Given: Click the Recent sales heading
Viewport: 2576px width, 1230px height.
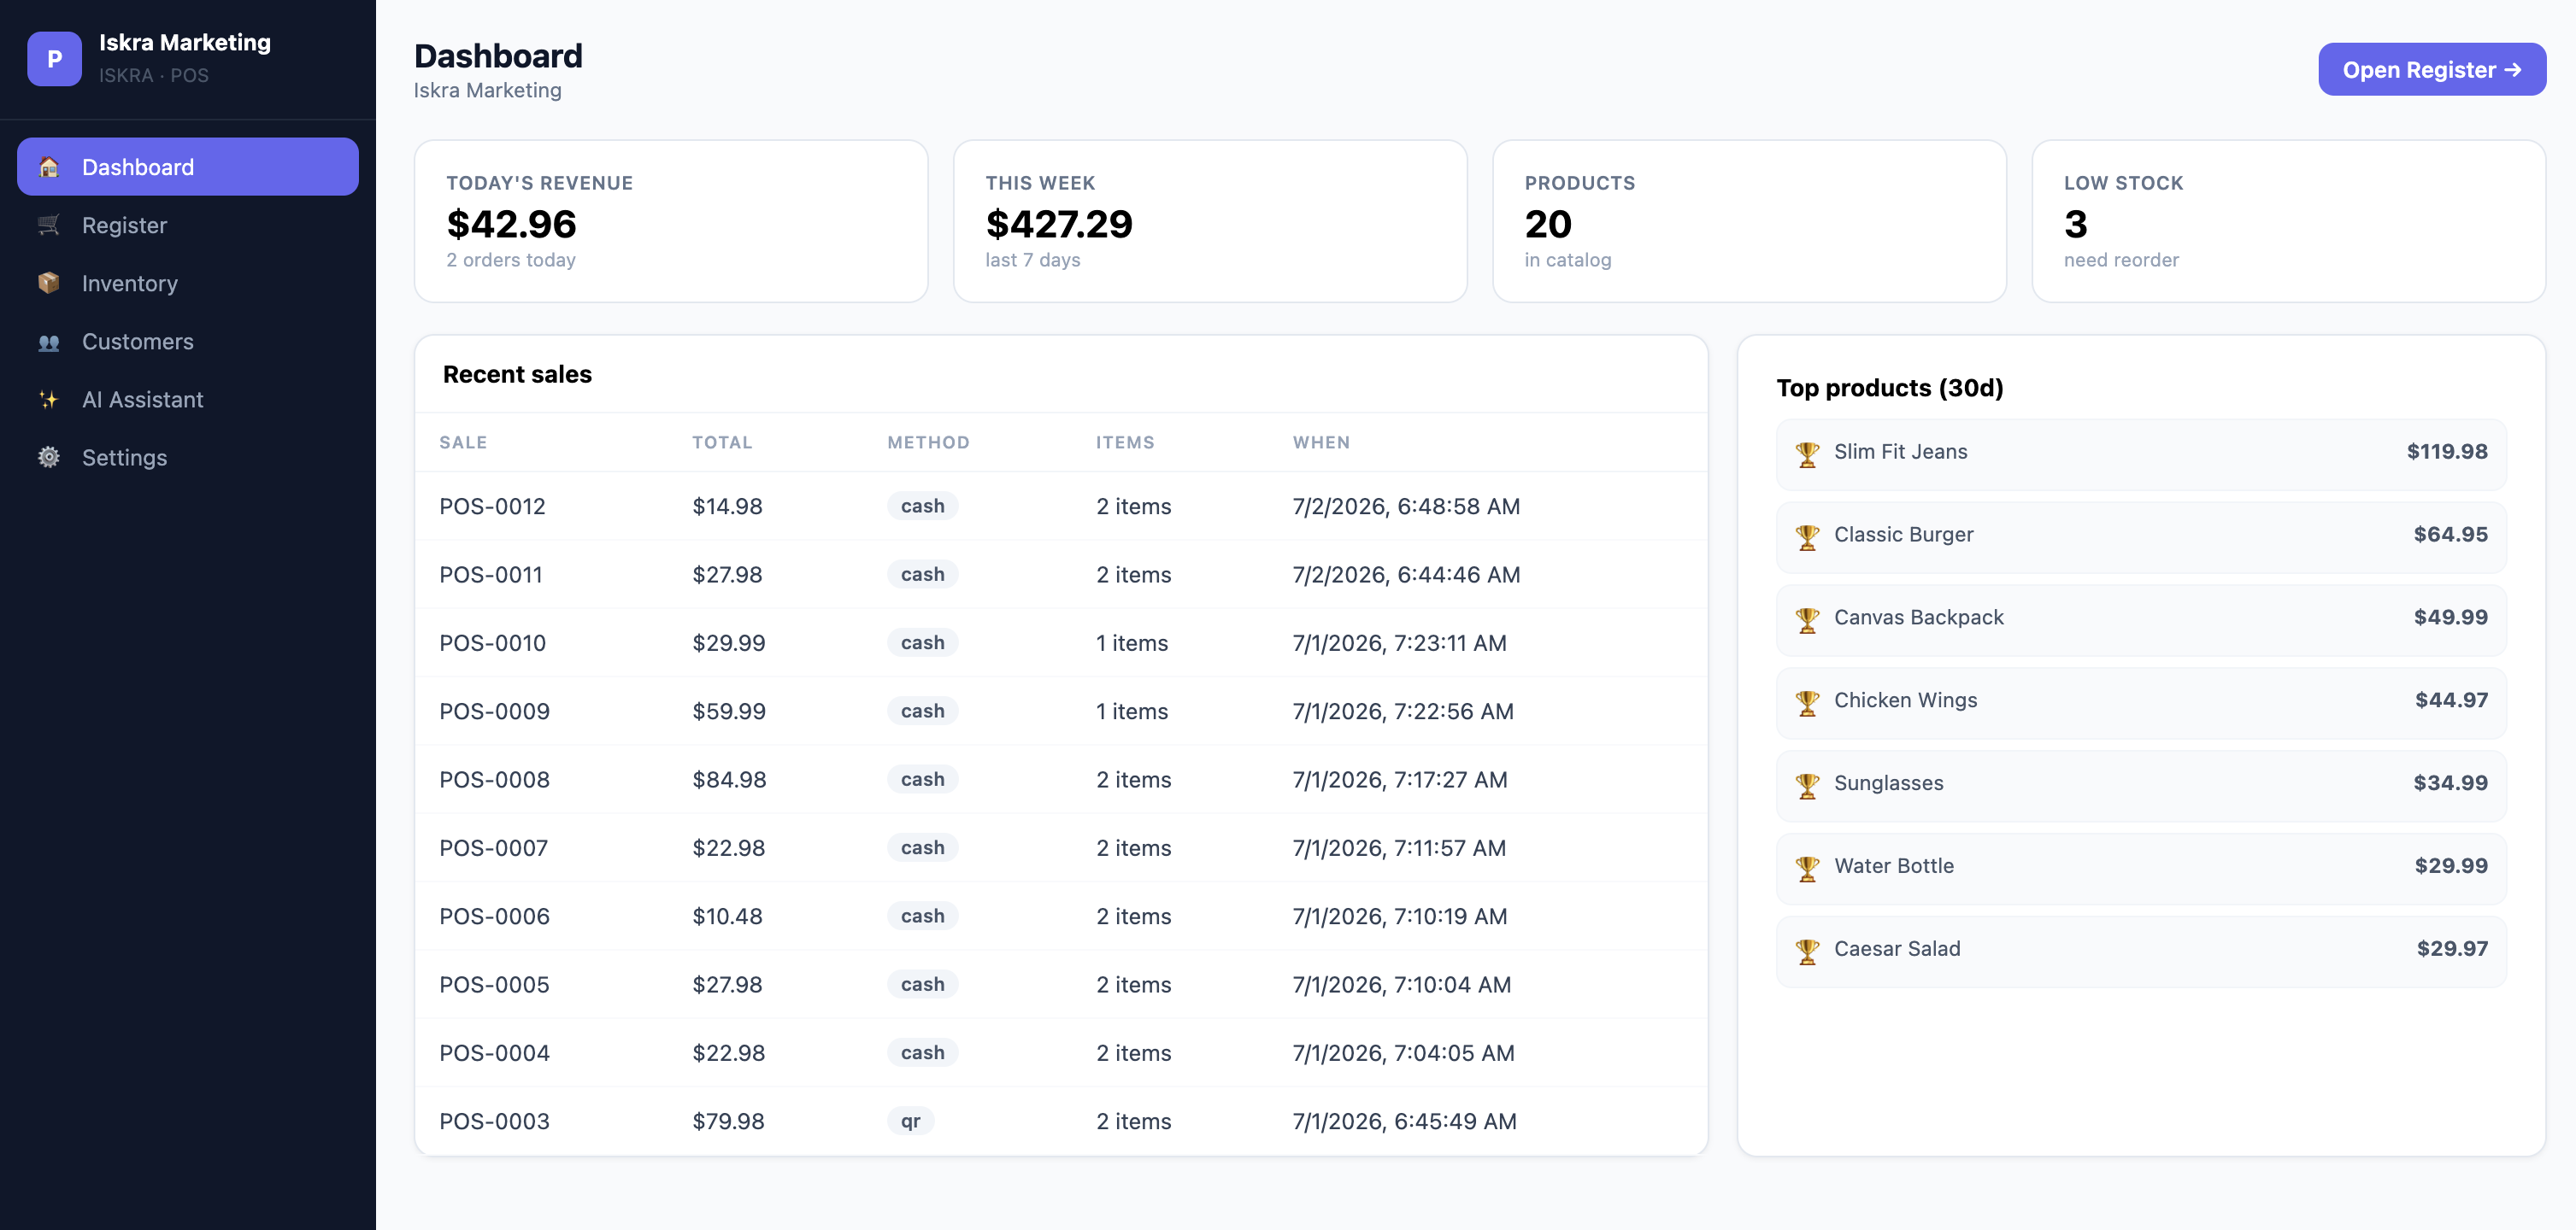Looking at the screenshot, I should pos(517,375).
